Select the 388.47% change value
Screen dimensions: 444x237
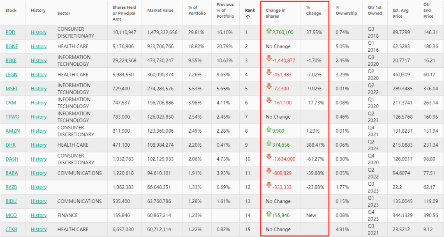315,145
